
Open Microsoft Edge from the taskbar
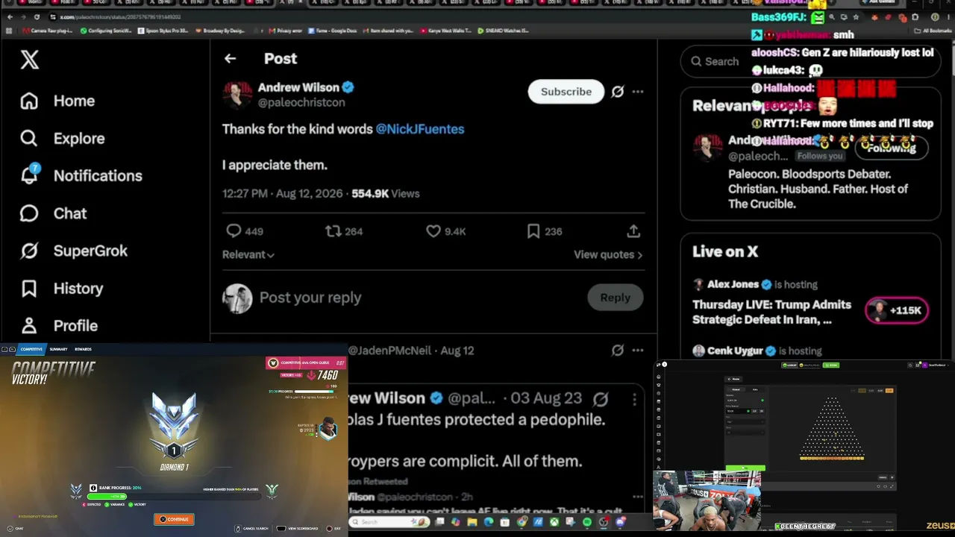click(x=489, y=522)
